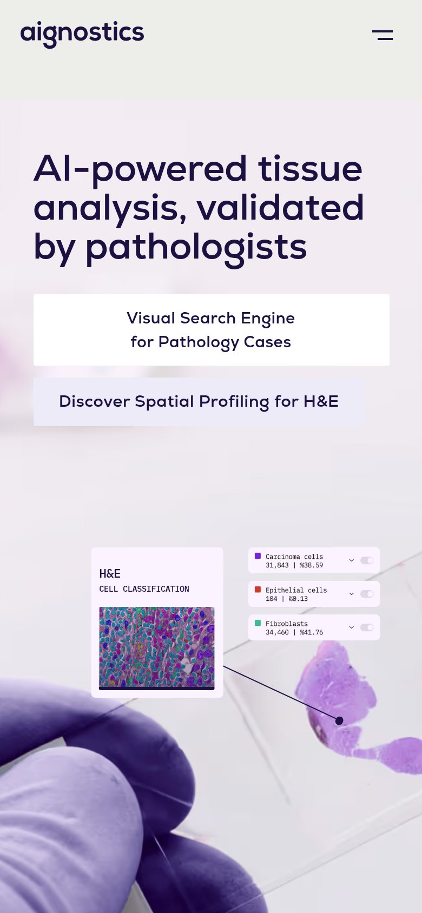The image size is (422, 913).
Task: Click the '31,843 | %38.59' value
Action: click(x=294, y=565)
